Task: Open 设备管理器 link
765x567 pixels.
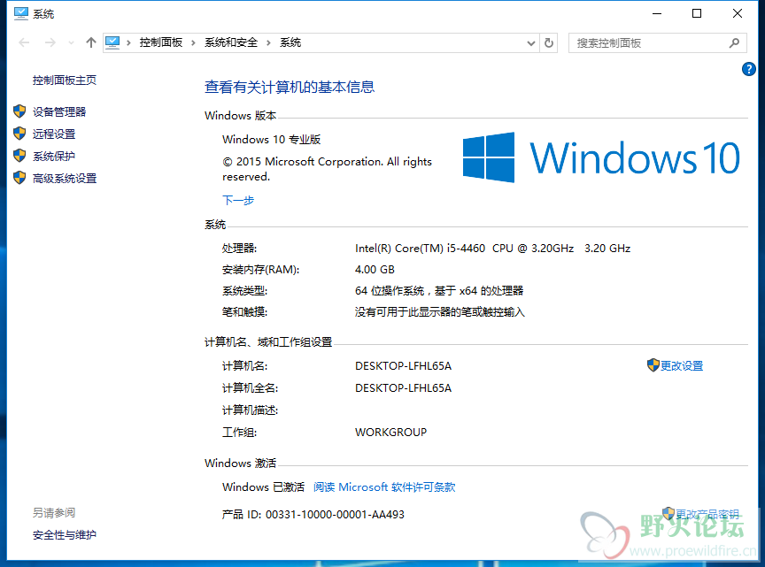Action: 59,111
